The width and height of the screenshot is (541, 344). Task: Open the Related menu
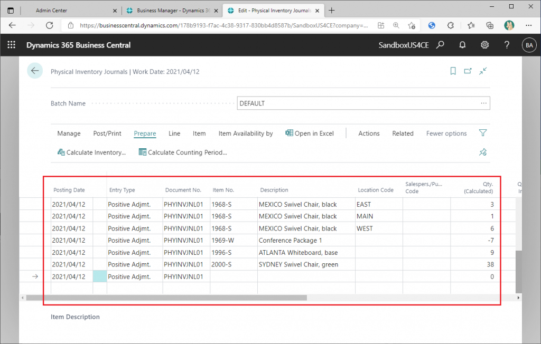[403, 133]
